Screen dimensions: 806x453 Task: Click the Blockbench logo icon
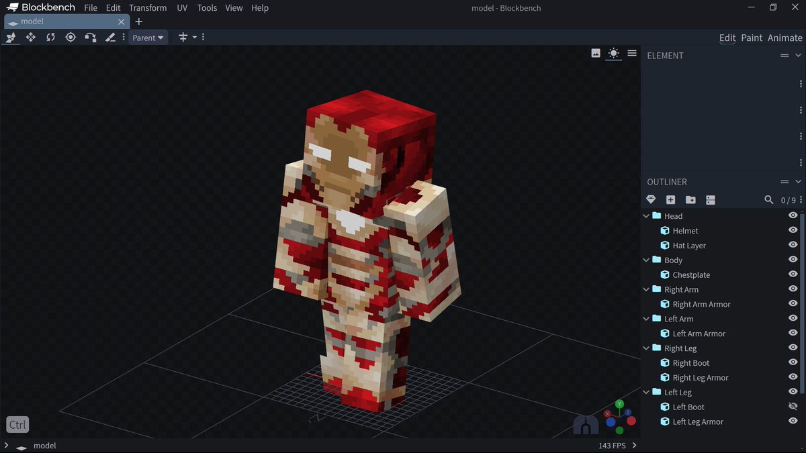12,8
